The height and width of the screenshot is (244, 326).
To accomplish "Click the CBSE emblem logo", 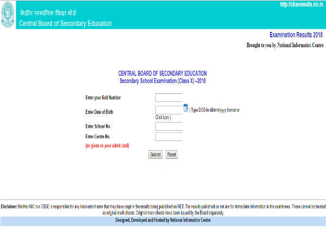I will tap(9, 14).
